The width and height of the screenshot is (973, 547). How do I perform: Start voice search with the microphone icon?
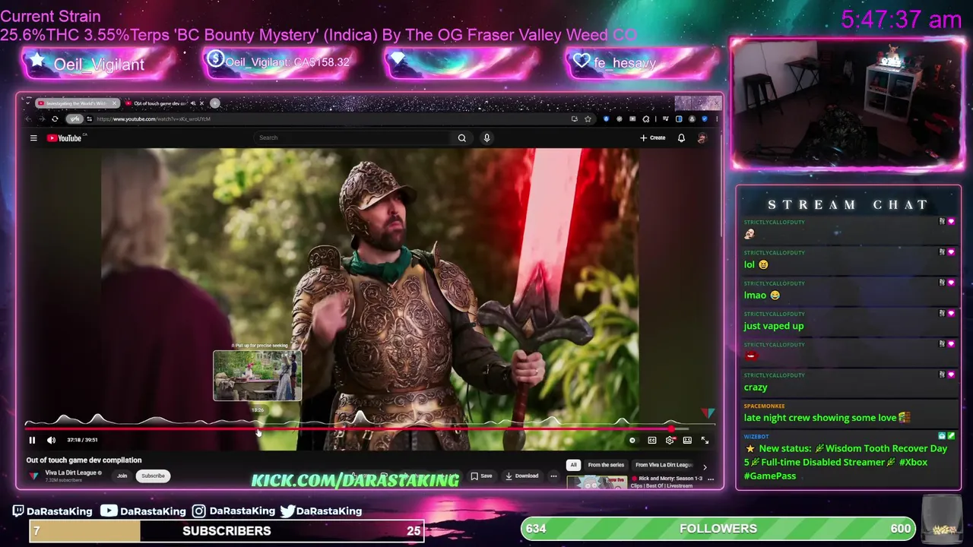pyautogui.click(x=486, y=138)
